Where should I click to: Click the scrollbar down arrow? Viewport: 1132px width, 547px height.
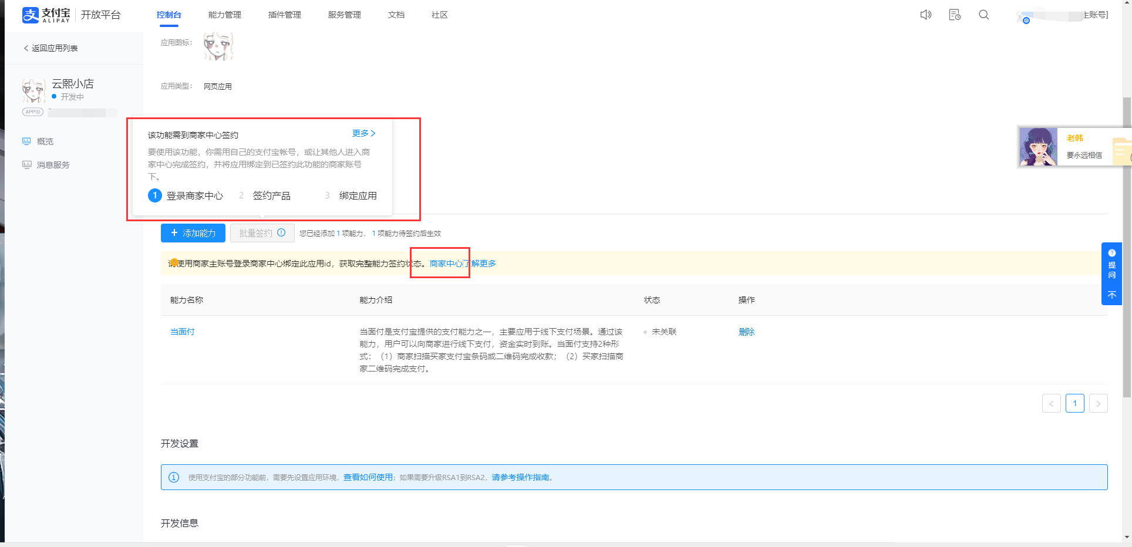point(1126,537)
